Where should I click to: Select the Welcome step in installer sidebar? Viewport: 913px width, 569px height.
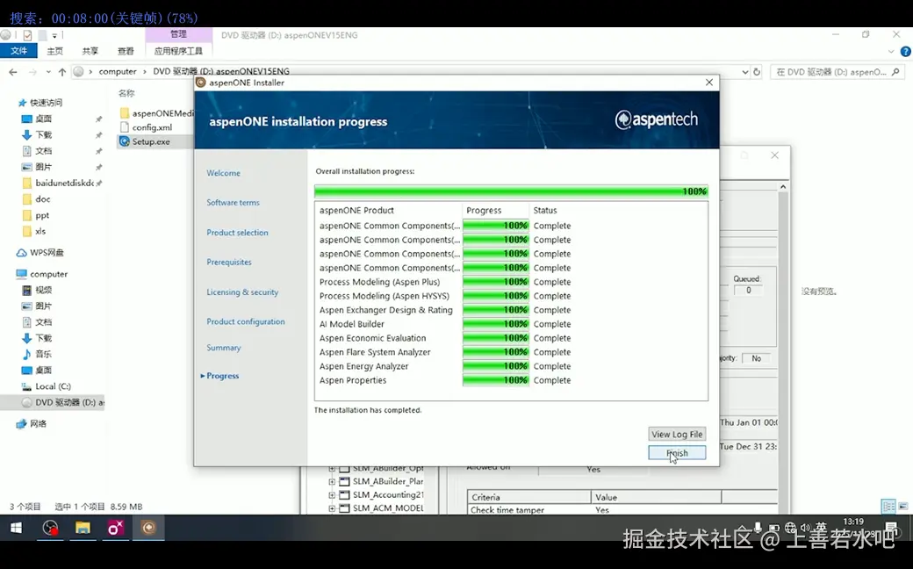pos(223,173)
